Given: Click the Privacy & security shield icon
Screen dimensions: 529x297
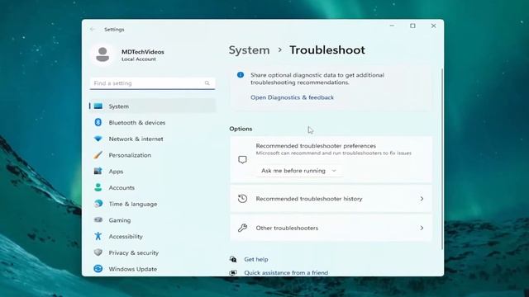Looking at the screenshot, I should pyautogui.click(x=98, y=252).
